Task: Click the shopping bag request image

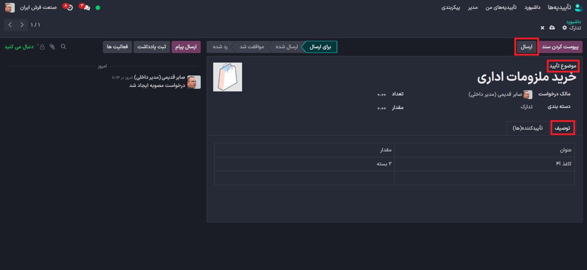Action: pos(228,77)
